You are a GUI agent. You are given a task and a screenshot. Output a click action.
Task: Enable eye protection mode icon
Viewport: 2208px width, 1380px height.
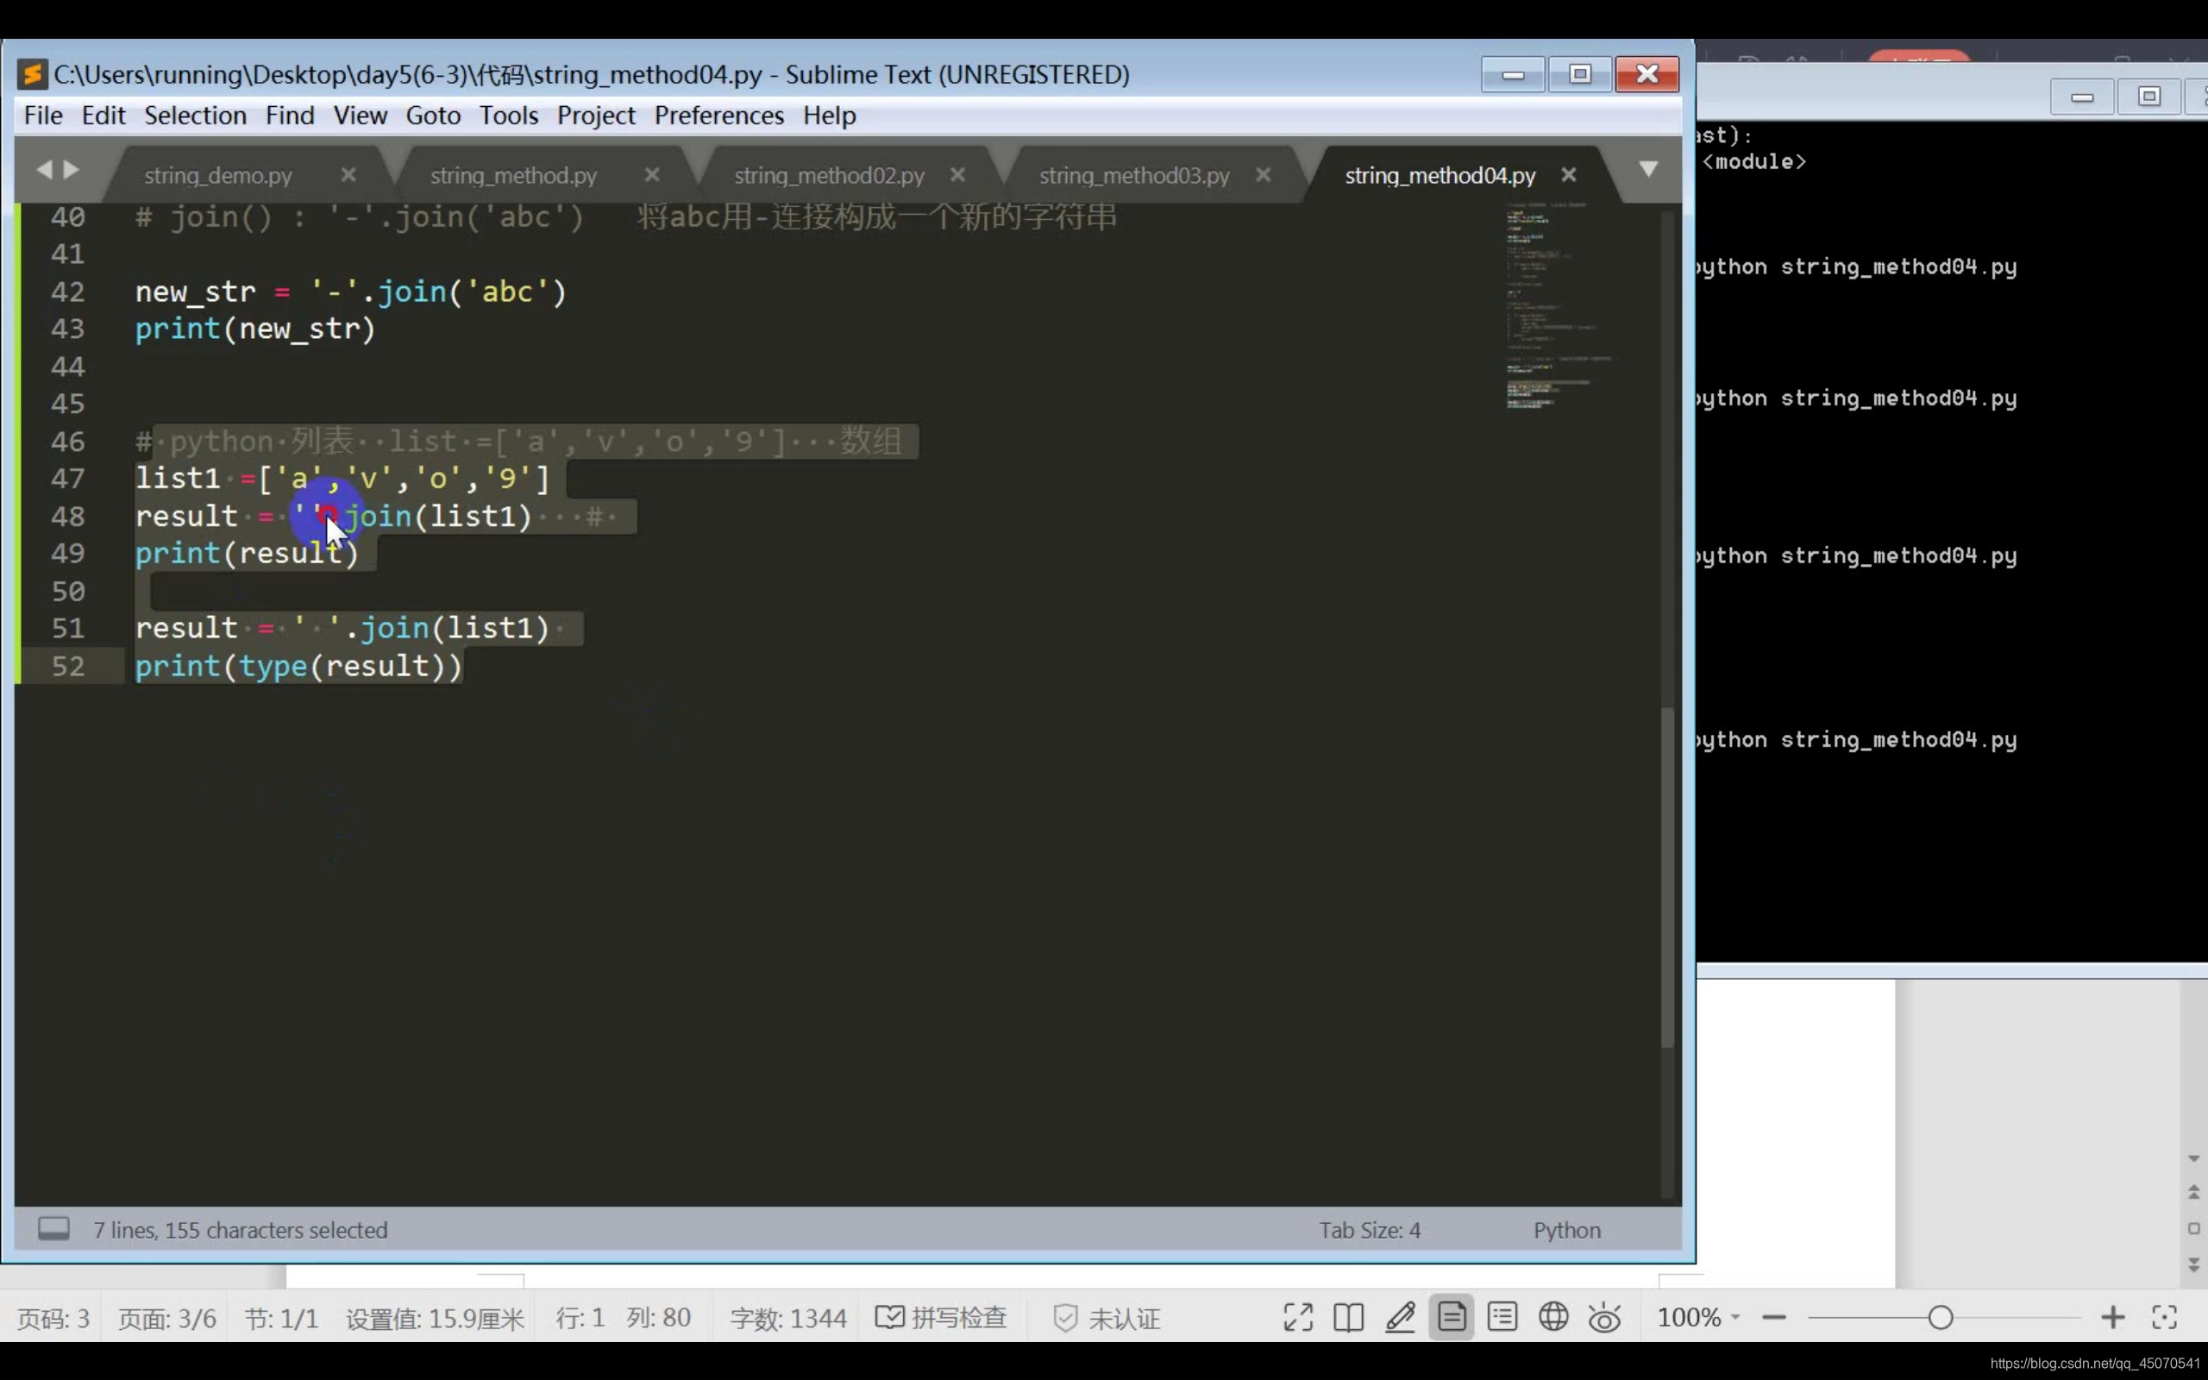pos(1604,1318)
